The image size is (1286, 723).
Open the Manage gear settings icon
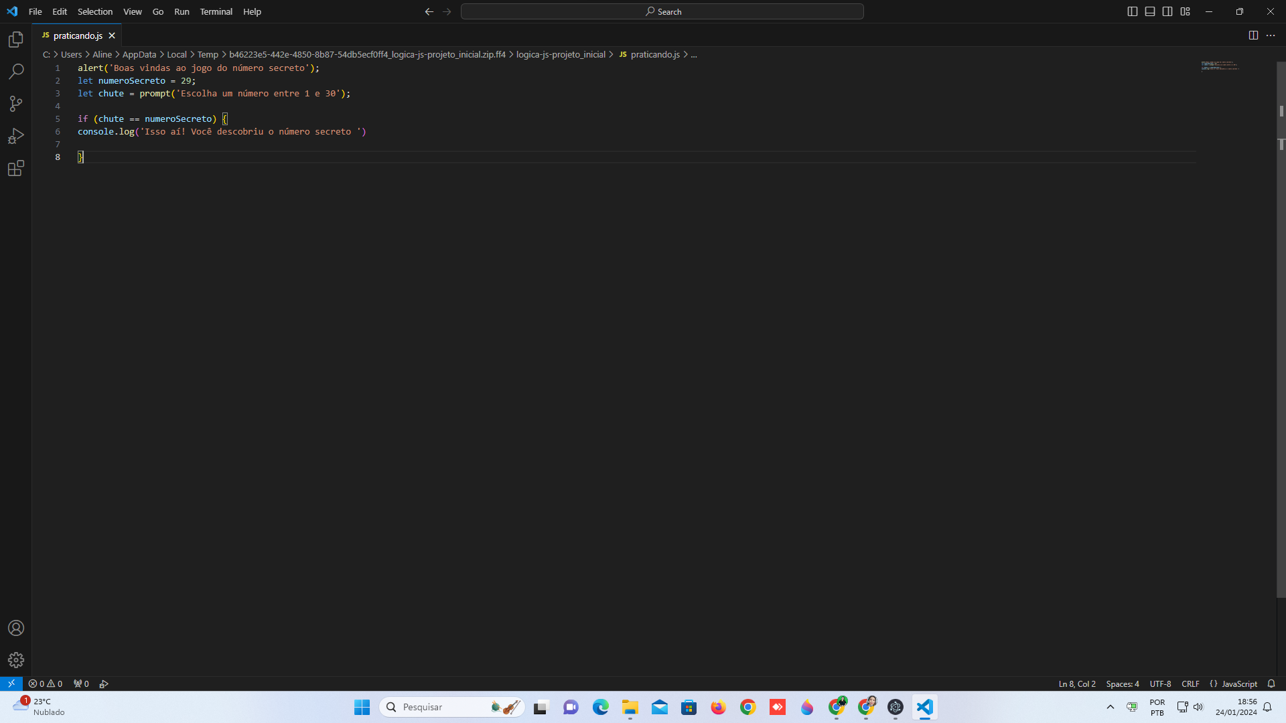tap(16, 660)
